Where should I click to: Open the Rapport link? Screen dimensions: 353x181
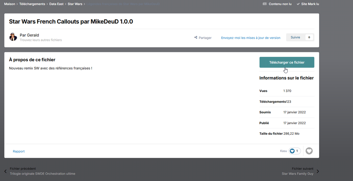[19, 151]
